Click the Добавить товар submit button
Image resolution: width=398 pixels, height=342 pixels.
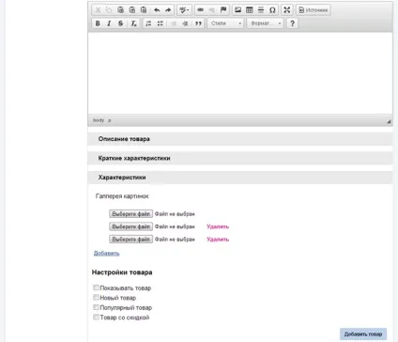[363, 334]
